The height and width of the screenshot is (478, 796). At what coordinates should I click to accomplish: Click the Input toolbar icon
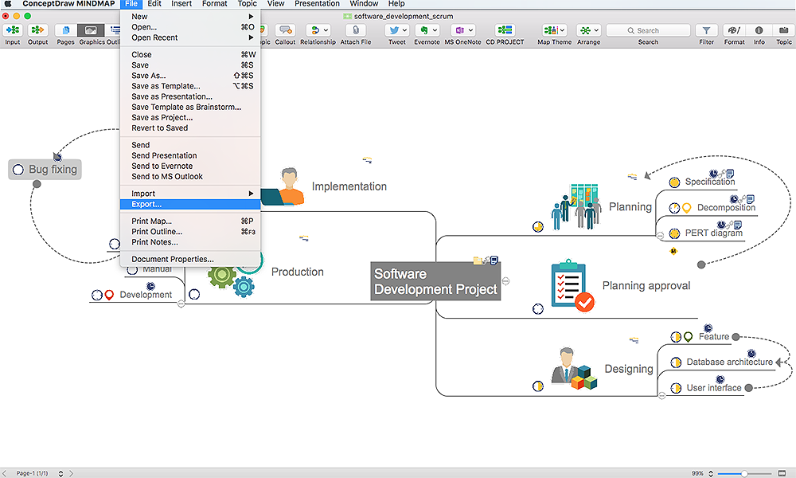[13, 30]
